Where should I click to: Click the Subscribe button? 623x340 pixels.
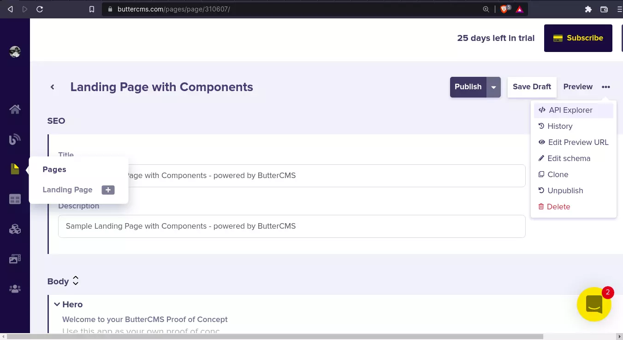[578, 38]
